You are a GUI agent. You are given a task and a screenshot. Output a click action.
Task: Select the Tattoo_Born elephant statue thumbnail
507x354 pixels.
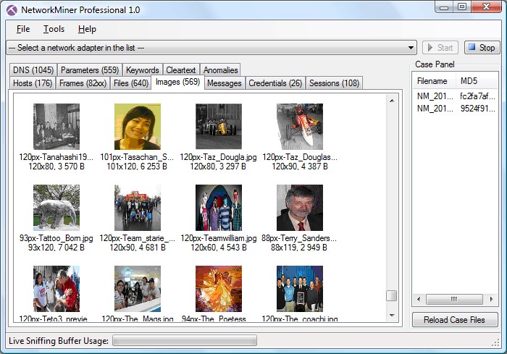(x=56, y=208)
